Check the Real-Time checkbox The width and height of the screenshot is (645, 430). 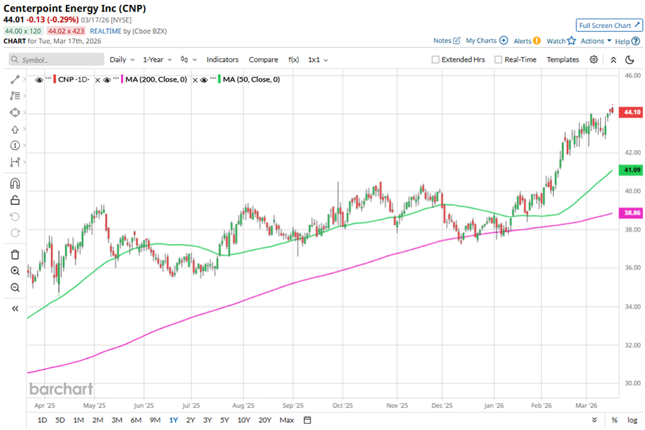(498, 60)
